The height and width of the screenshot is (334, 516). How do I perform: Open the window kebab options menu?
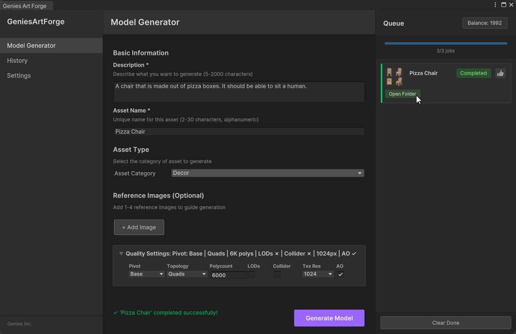coord(495,5)
